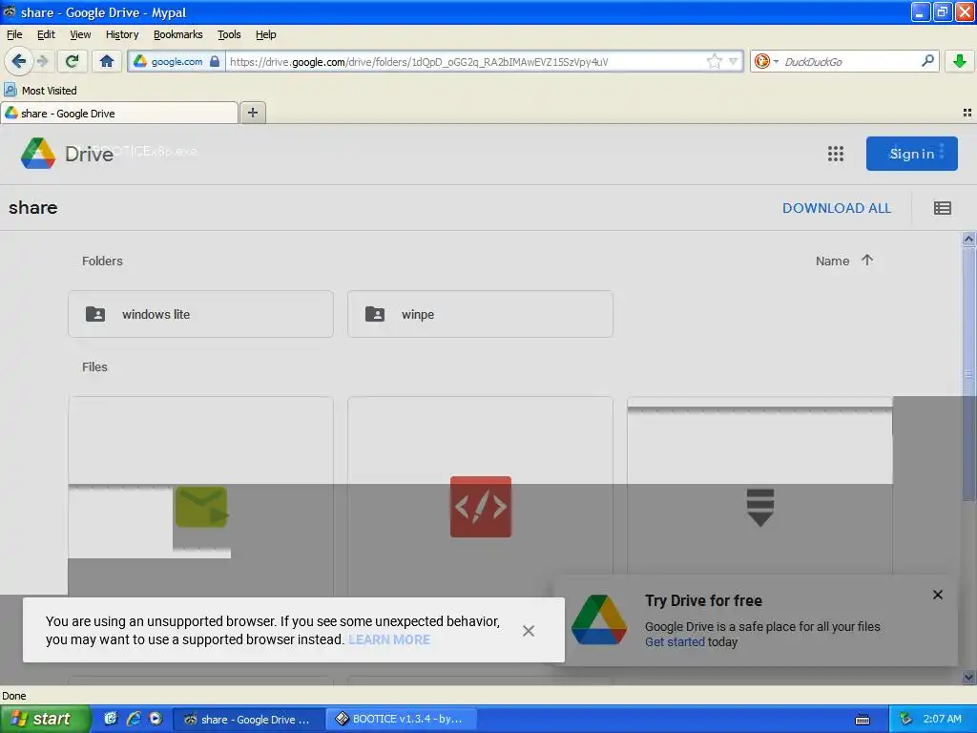Open the File menu
The height and width of the screenshot is (733, 977).
[14, 34]
